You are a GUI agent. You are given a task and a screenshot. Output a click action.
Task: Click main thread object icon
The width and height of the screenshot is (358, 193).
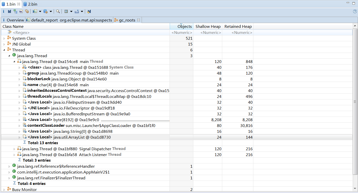click(19, 61)
